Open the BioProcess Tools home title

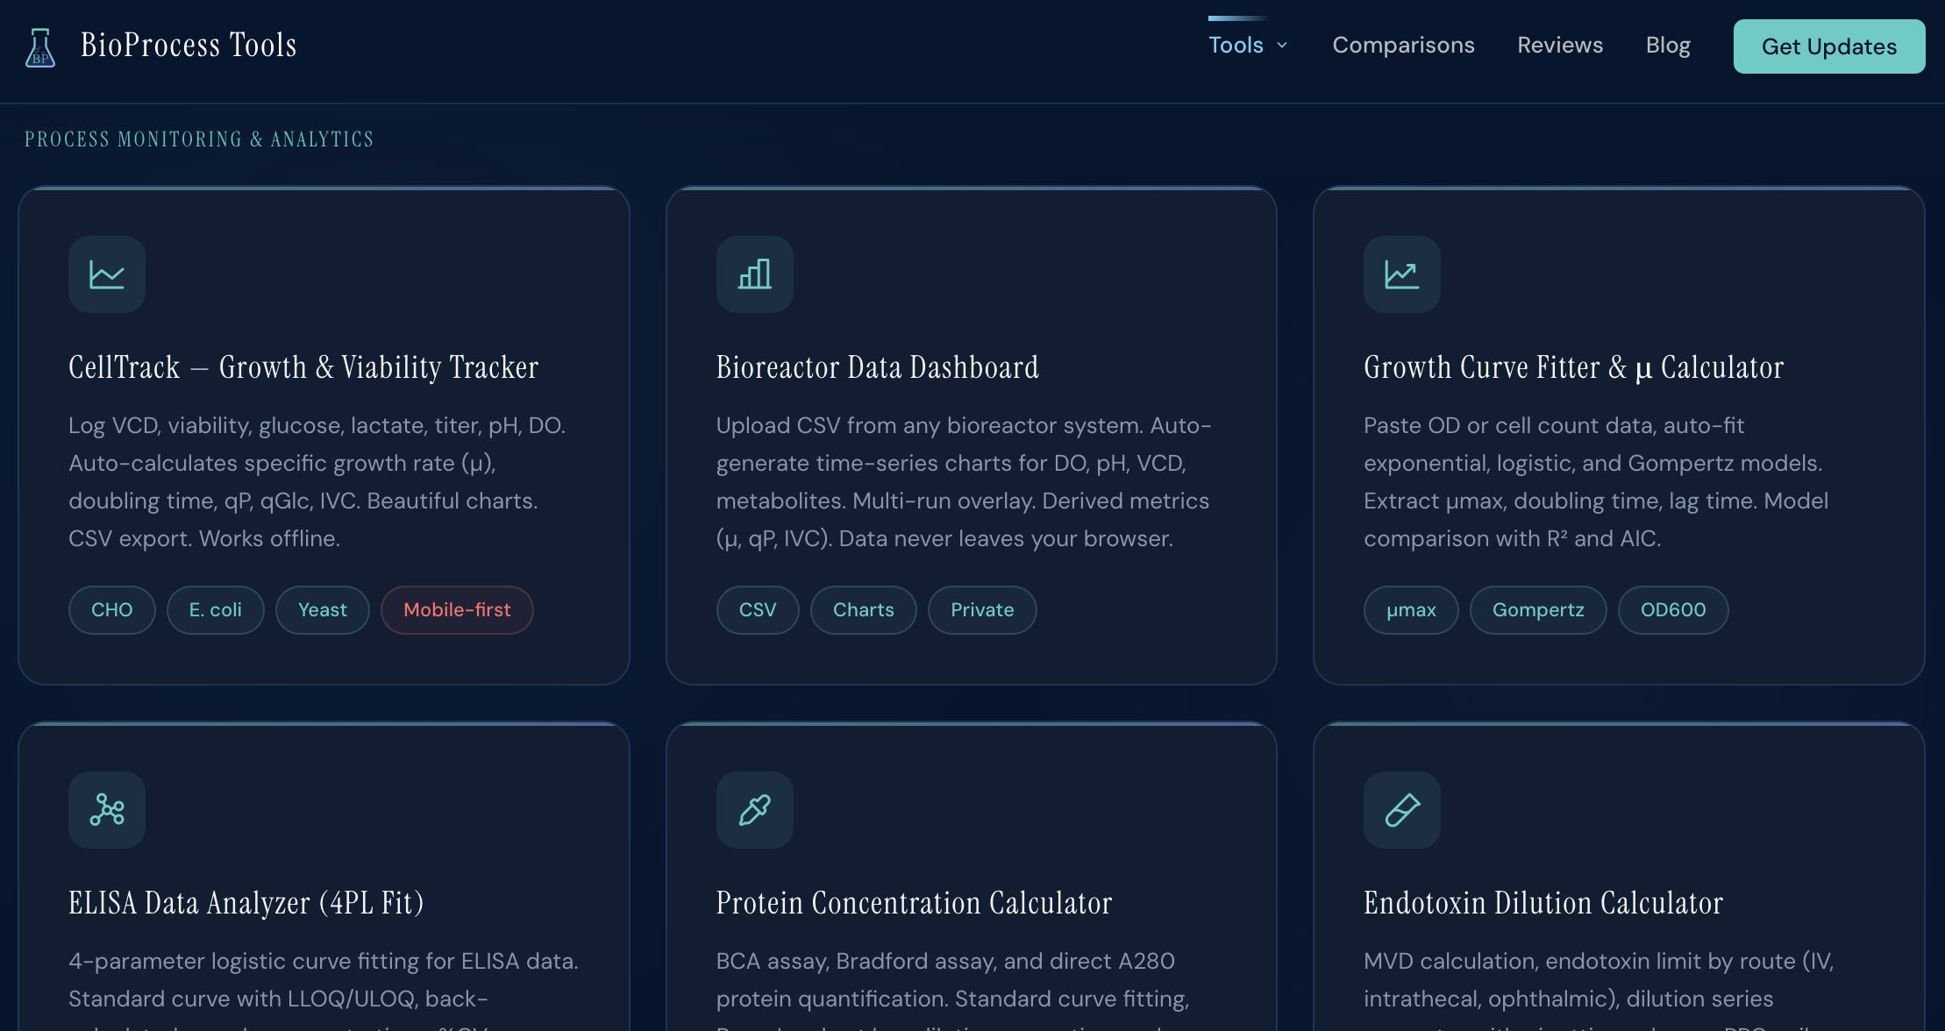pyautogui.click(x=189, y=46)
